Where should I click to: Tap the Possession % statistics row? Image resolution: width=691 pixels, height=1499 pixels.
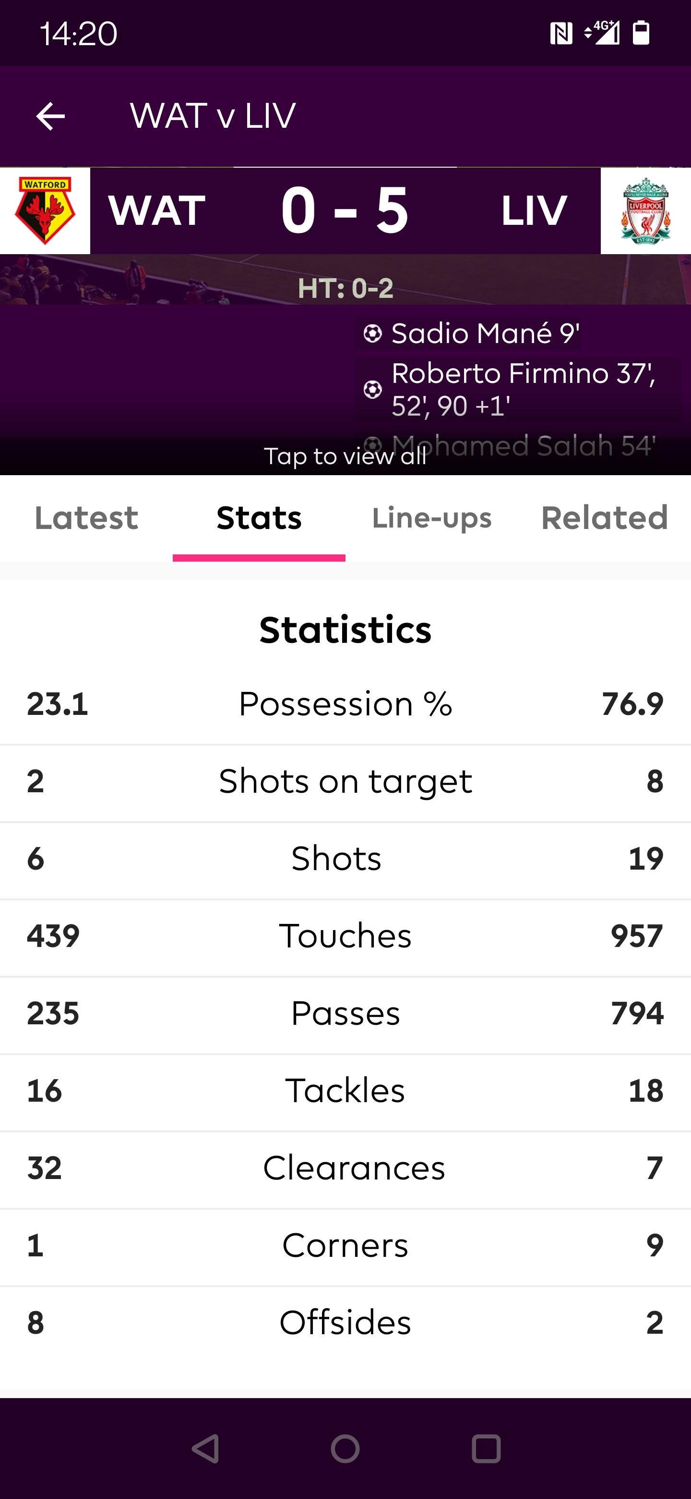tap(345, 704)
